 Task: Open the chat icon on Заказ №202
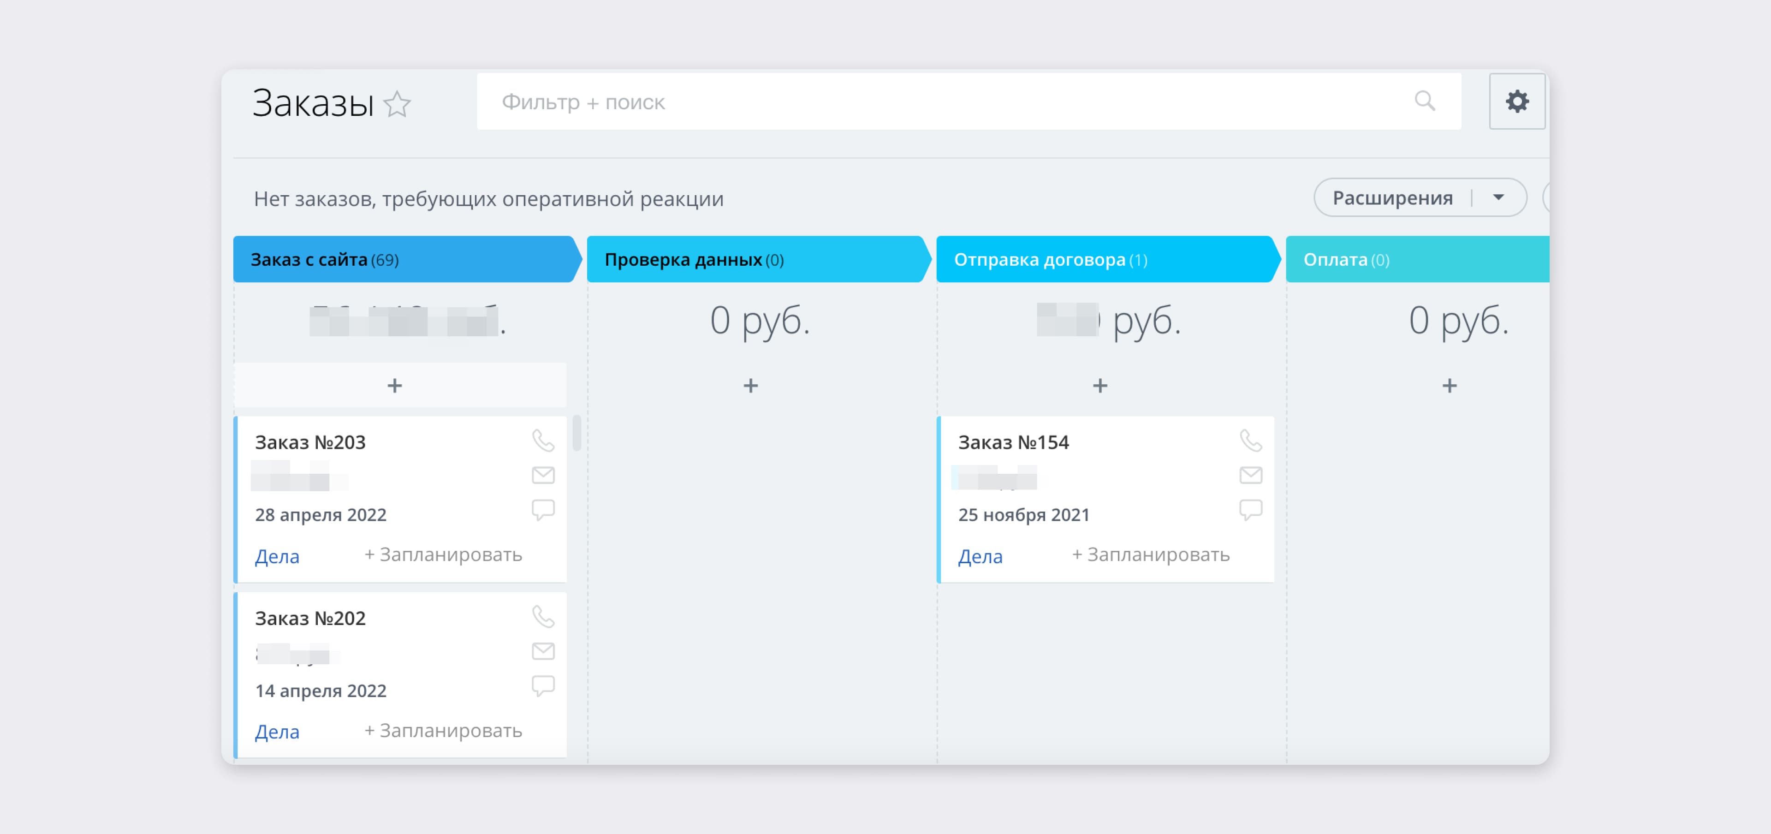tap(542, 685)
